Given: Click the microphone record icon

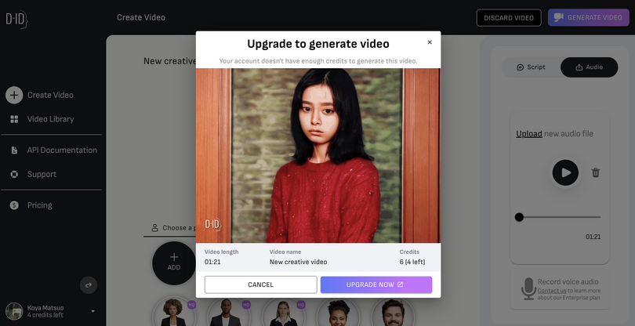Looking at the screenshot, I should tap(528, 288).
